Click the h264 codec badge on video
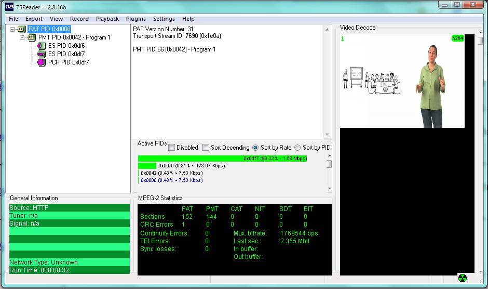 click(x=457, y=38)
